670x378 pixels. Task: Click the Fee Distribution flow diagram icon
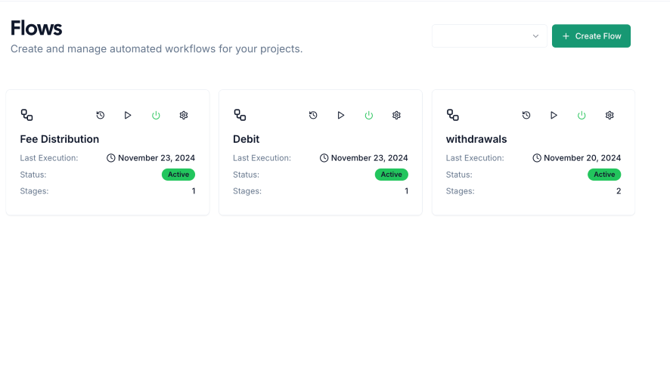coord(27,115)
